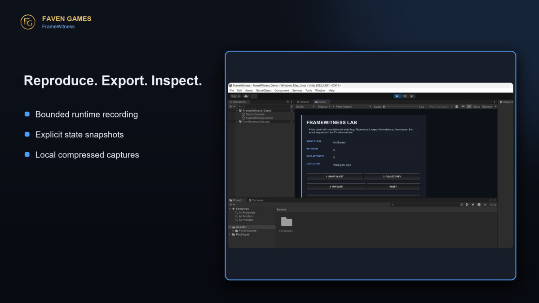Open FrameWitness Demo scene options kebab

coord(292,110)
